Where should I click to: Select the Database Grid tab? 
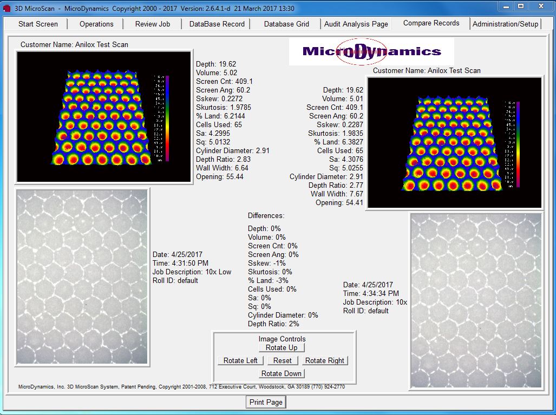[x=286, y=24]
